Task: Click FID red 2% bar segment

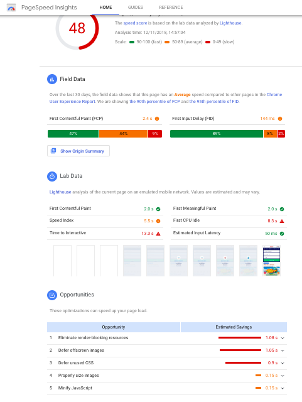Action: [281, 134]
